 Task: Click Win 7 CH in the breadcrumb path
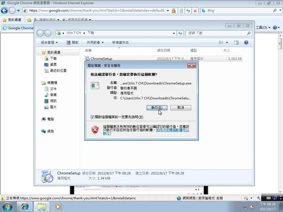click(x=74, y=33)
